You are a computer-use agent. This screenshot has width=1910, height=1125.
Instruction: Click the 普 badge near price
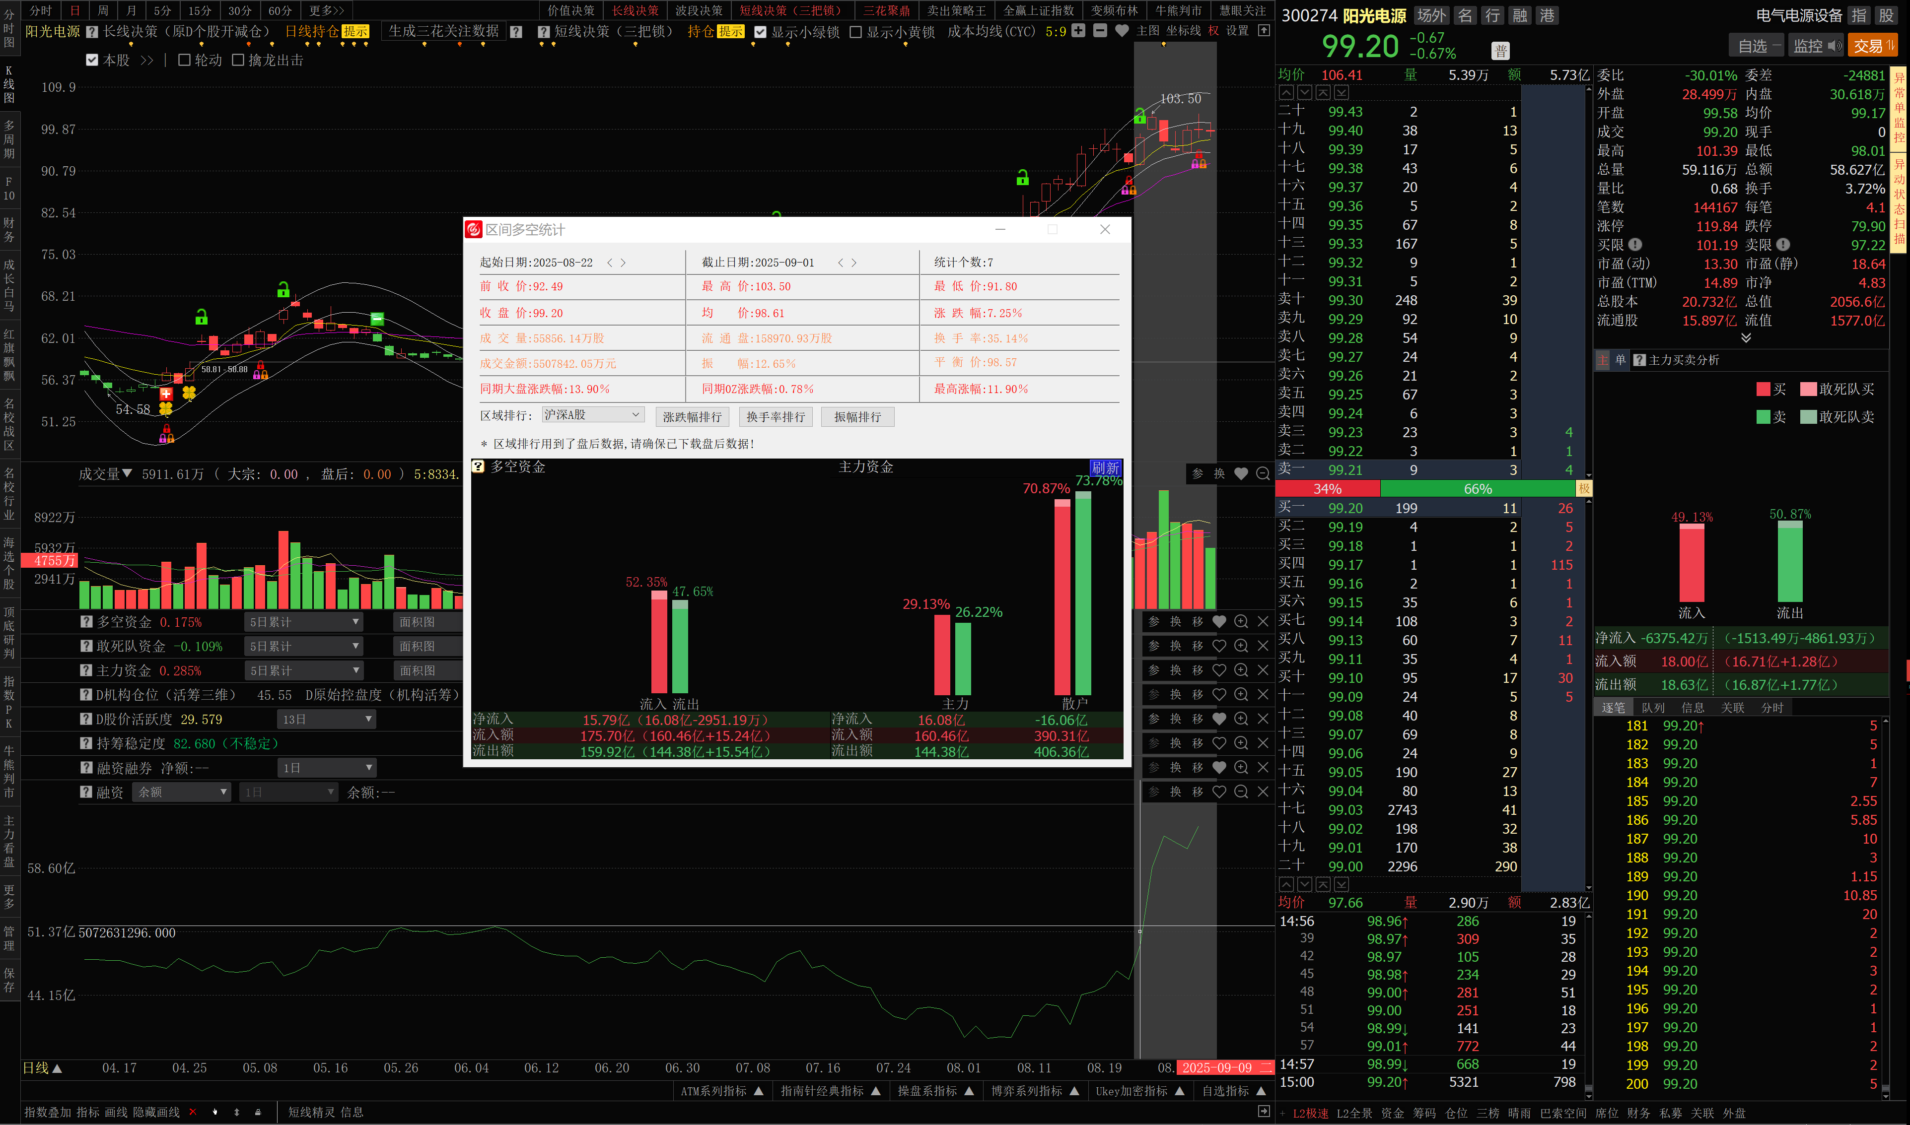coord(1500,51)
